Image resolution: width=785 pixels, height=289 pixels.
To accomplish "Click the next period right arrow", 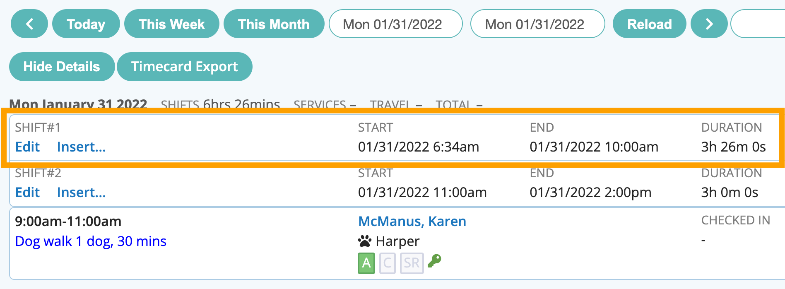I will click(x=709, y=24).
